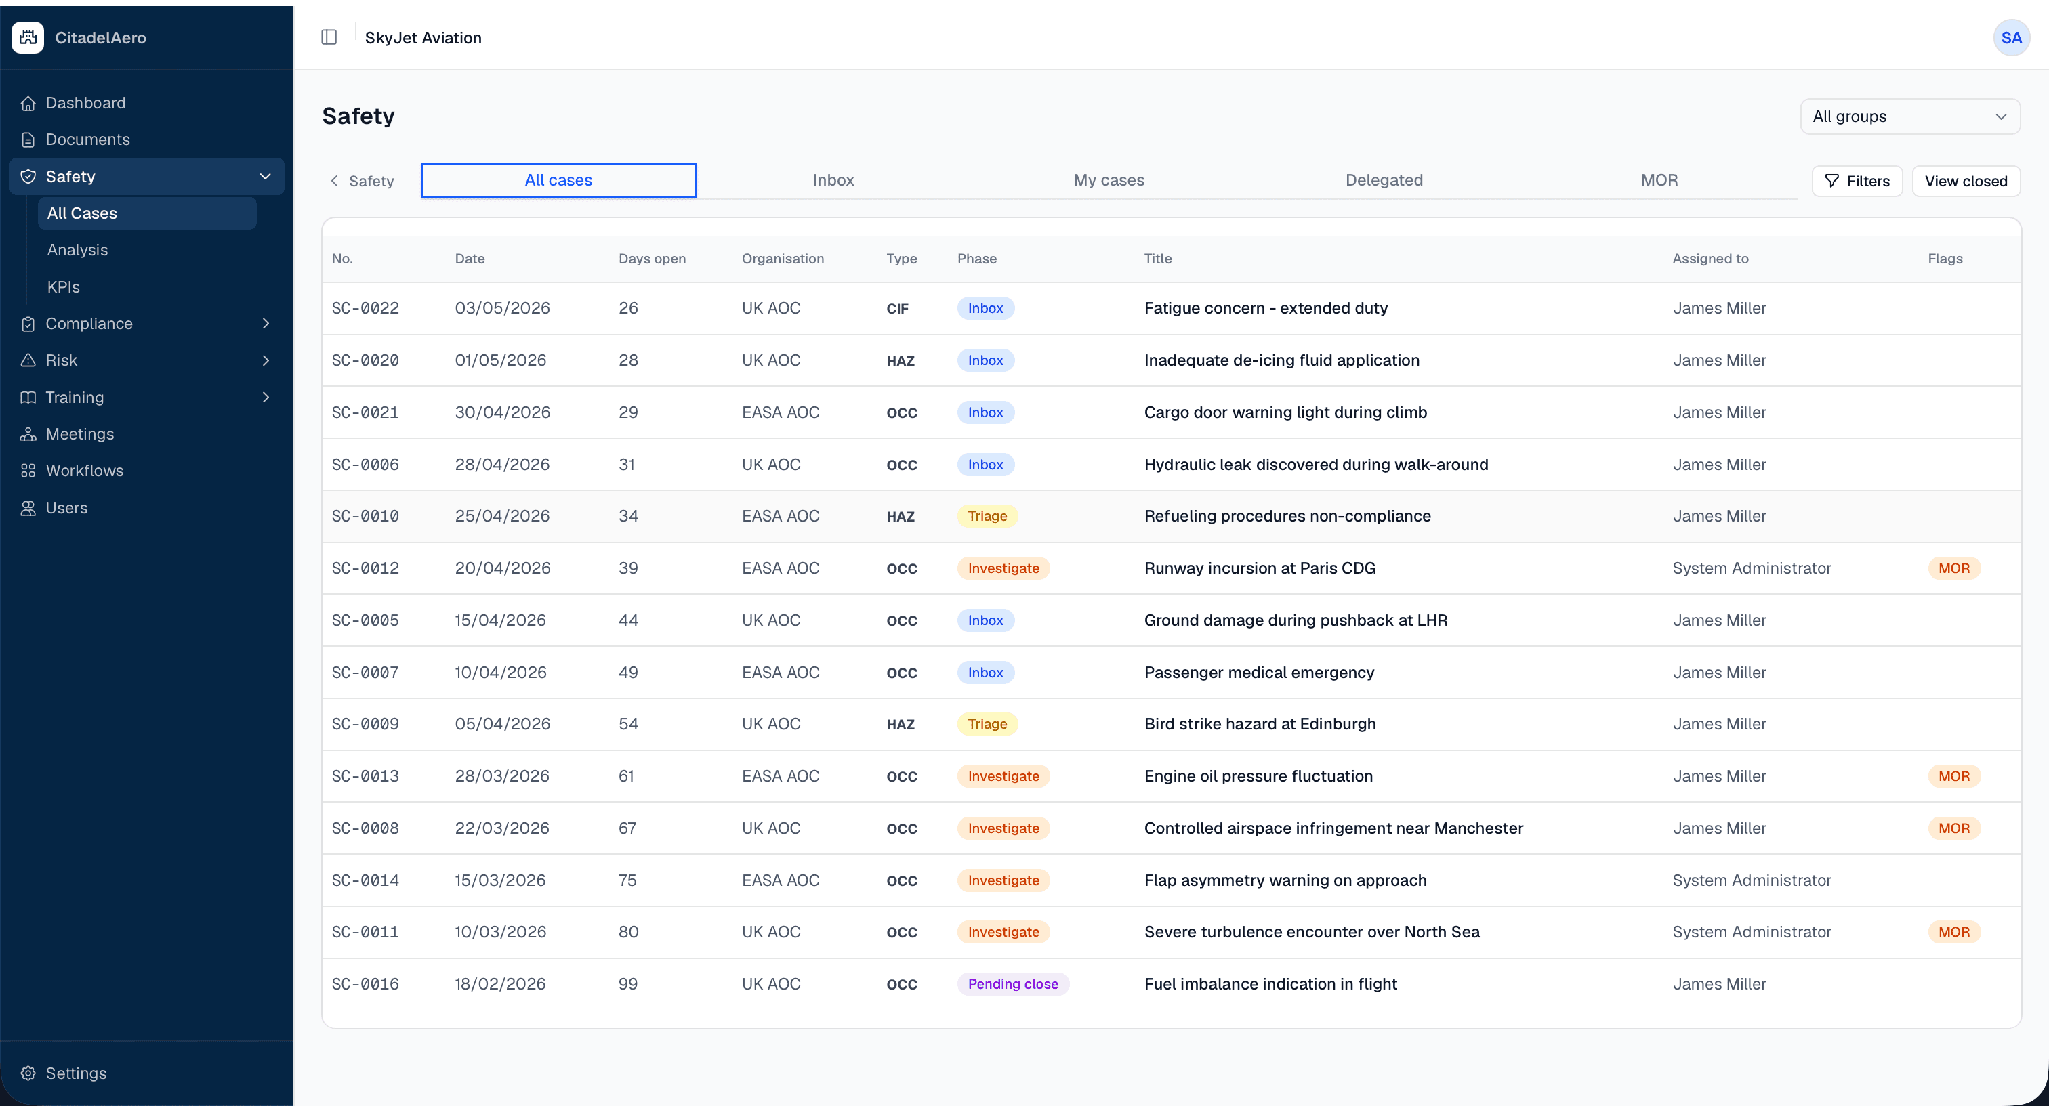Click the back chevron beside Safety breadcrumb
The image size is (2049, 1106).
tap(335, 180)
